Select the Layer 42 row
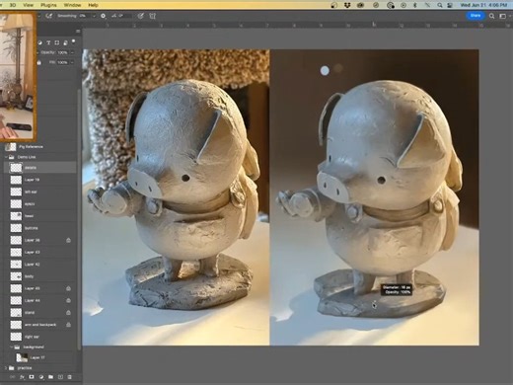The width and height of the screenshot is (513, 385). [39, 265]
